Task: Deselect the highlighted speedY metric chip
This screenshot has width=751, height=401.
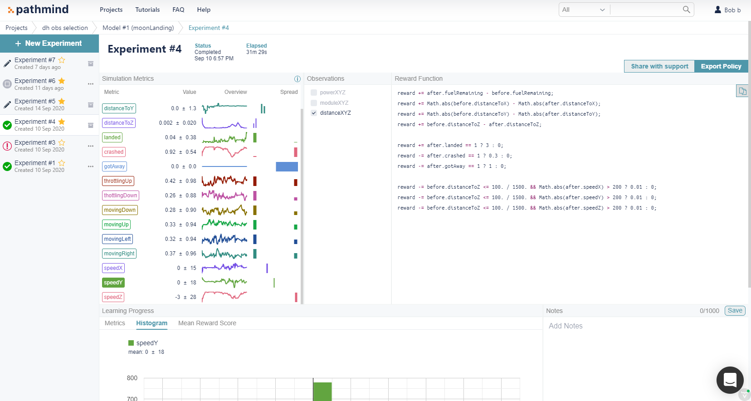Action: click(113, 283)
